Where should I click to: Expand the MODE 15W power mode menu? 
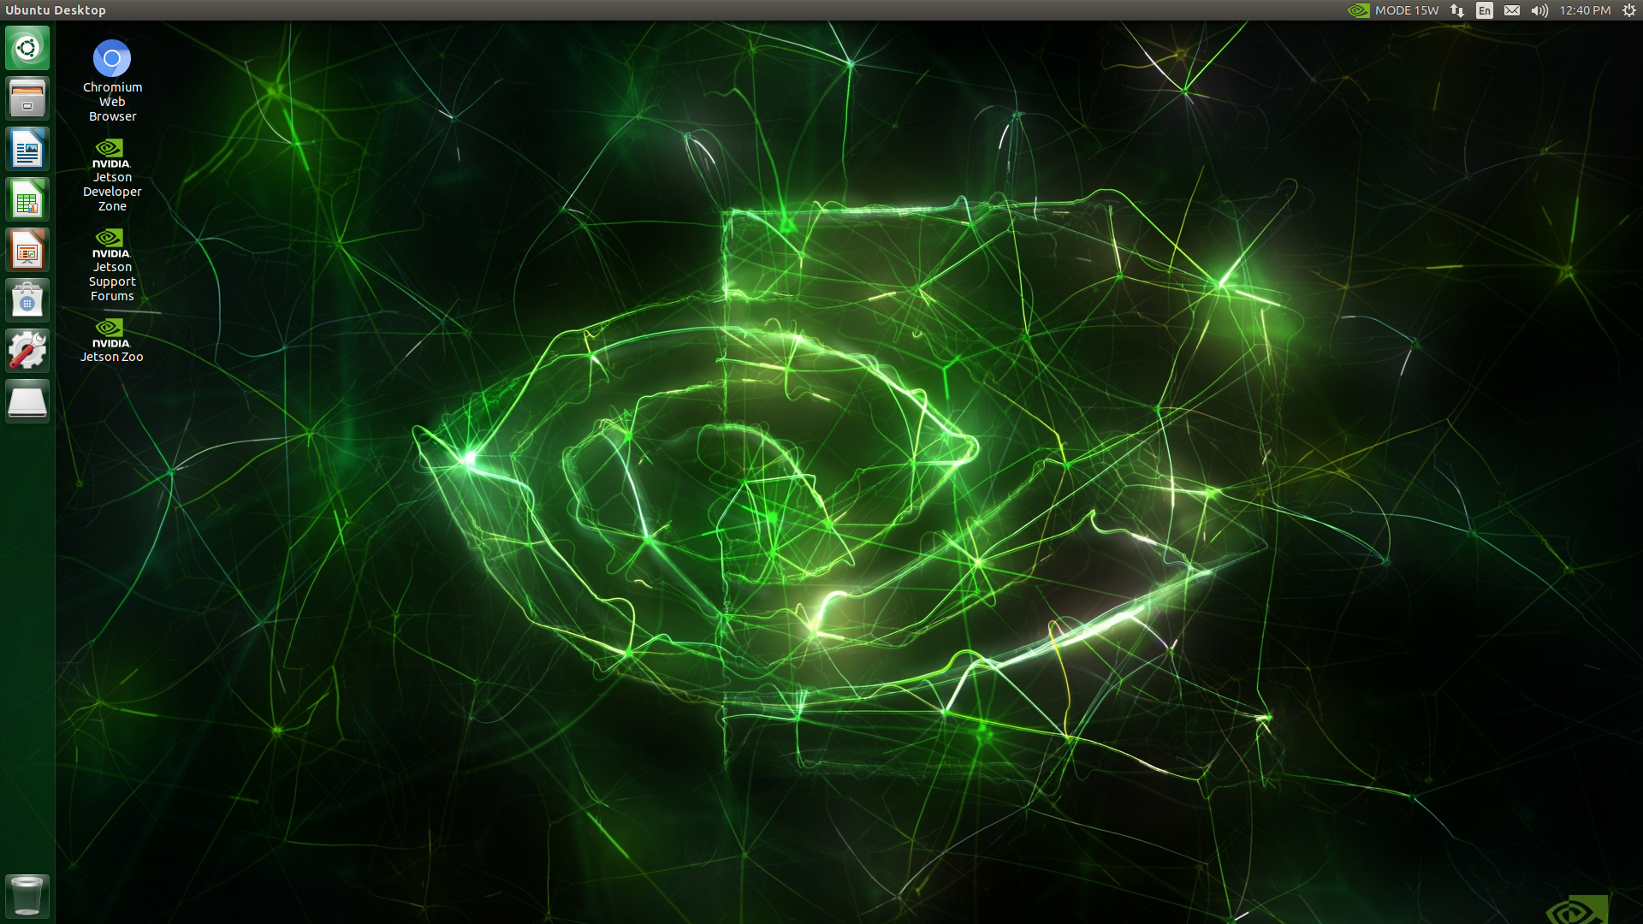[x=1394, y=10]
